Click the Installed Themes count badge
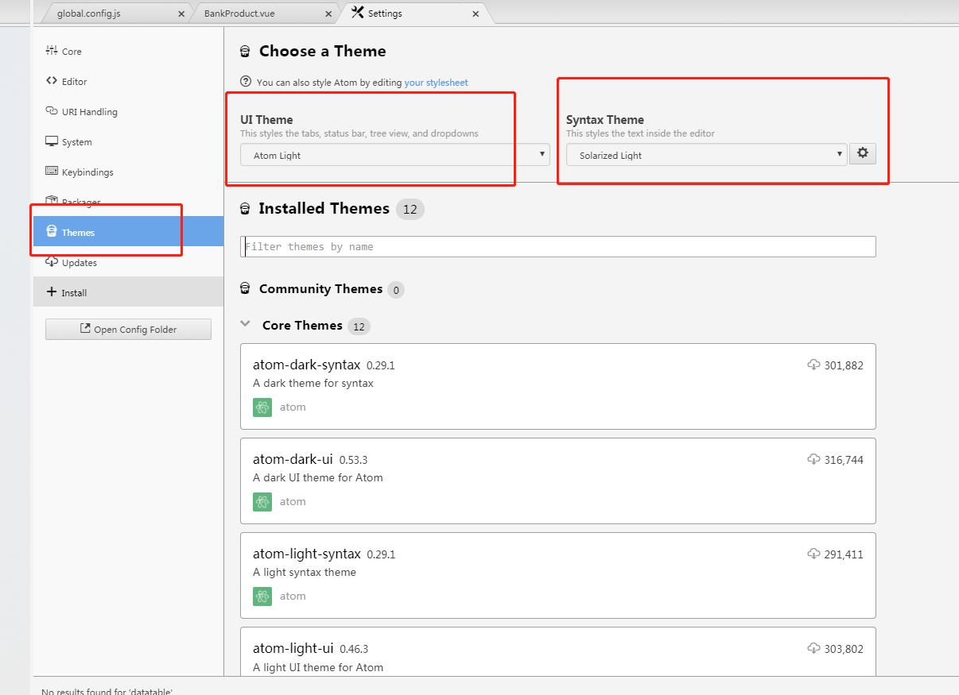This screenshot has height=695, width=959. point(410,209)
